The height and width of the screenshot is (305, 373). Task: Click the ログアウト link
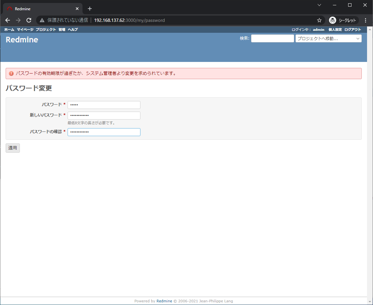(x=352, y=29)
